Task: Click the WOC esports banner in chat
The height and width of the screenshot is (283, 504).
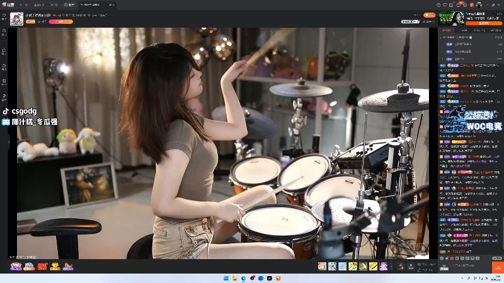Action: click(471, 121)
